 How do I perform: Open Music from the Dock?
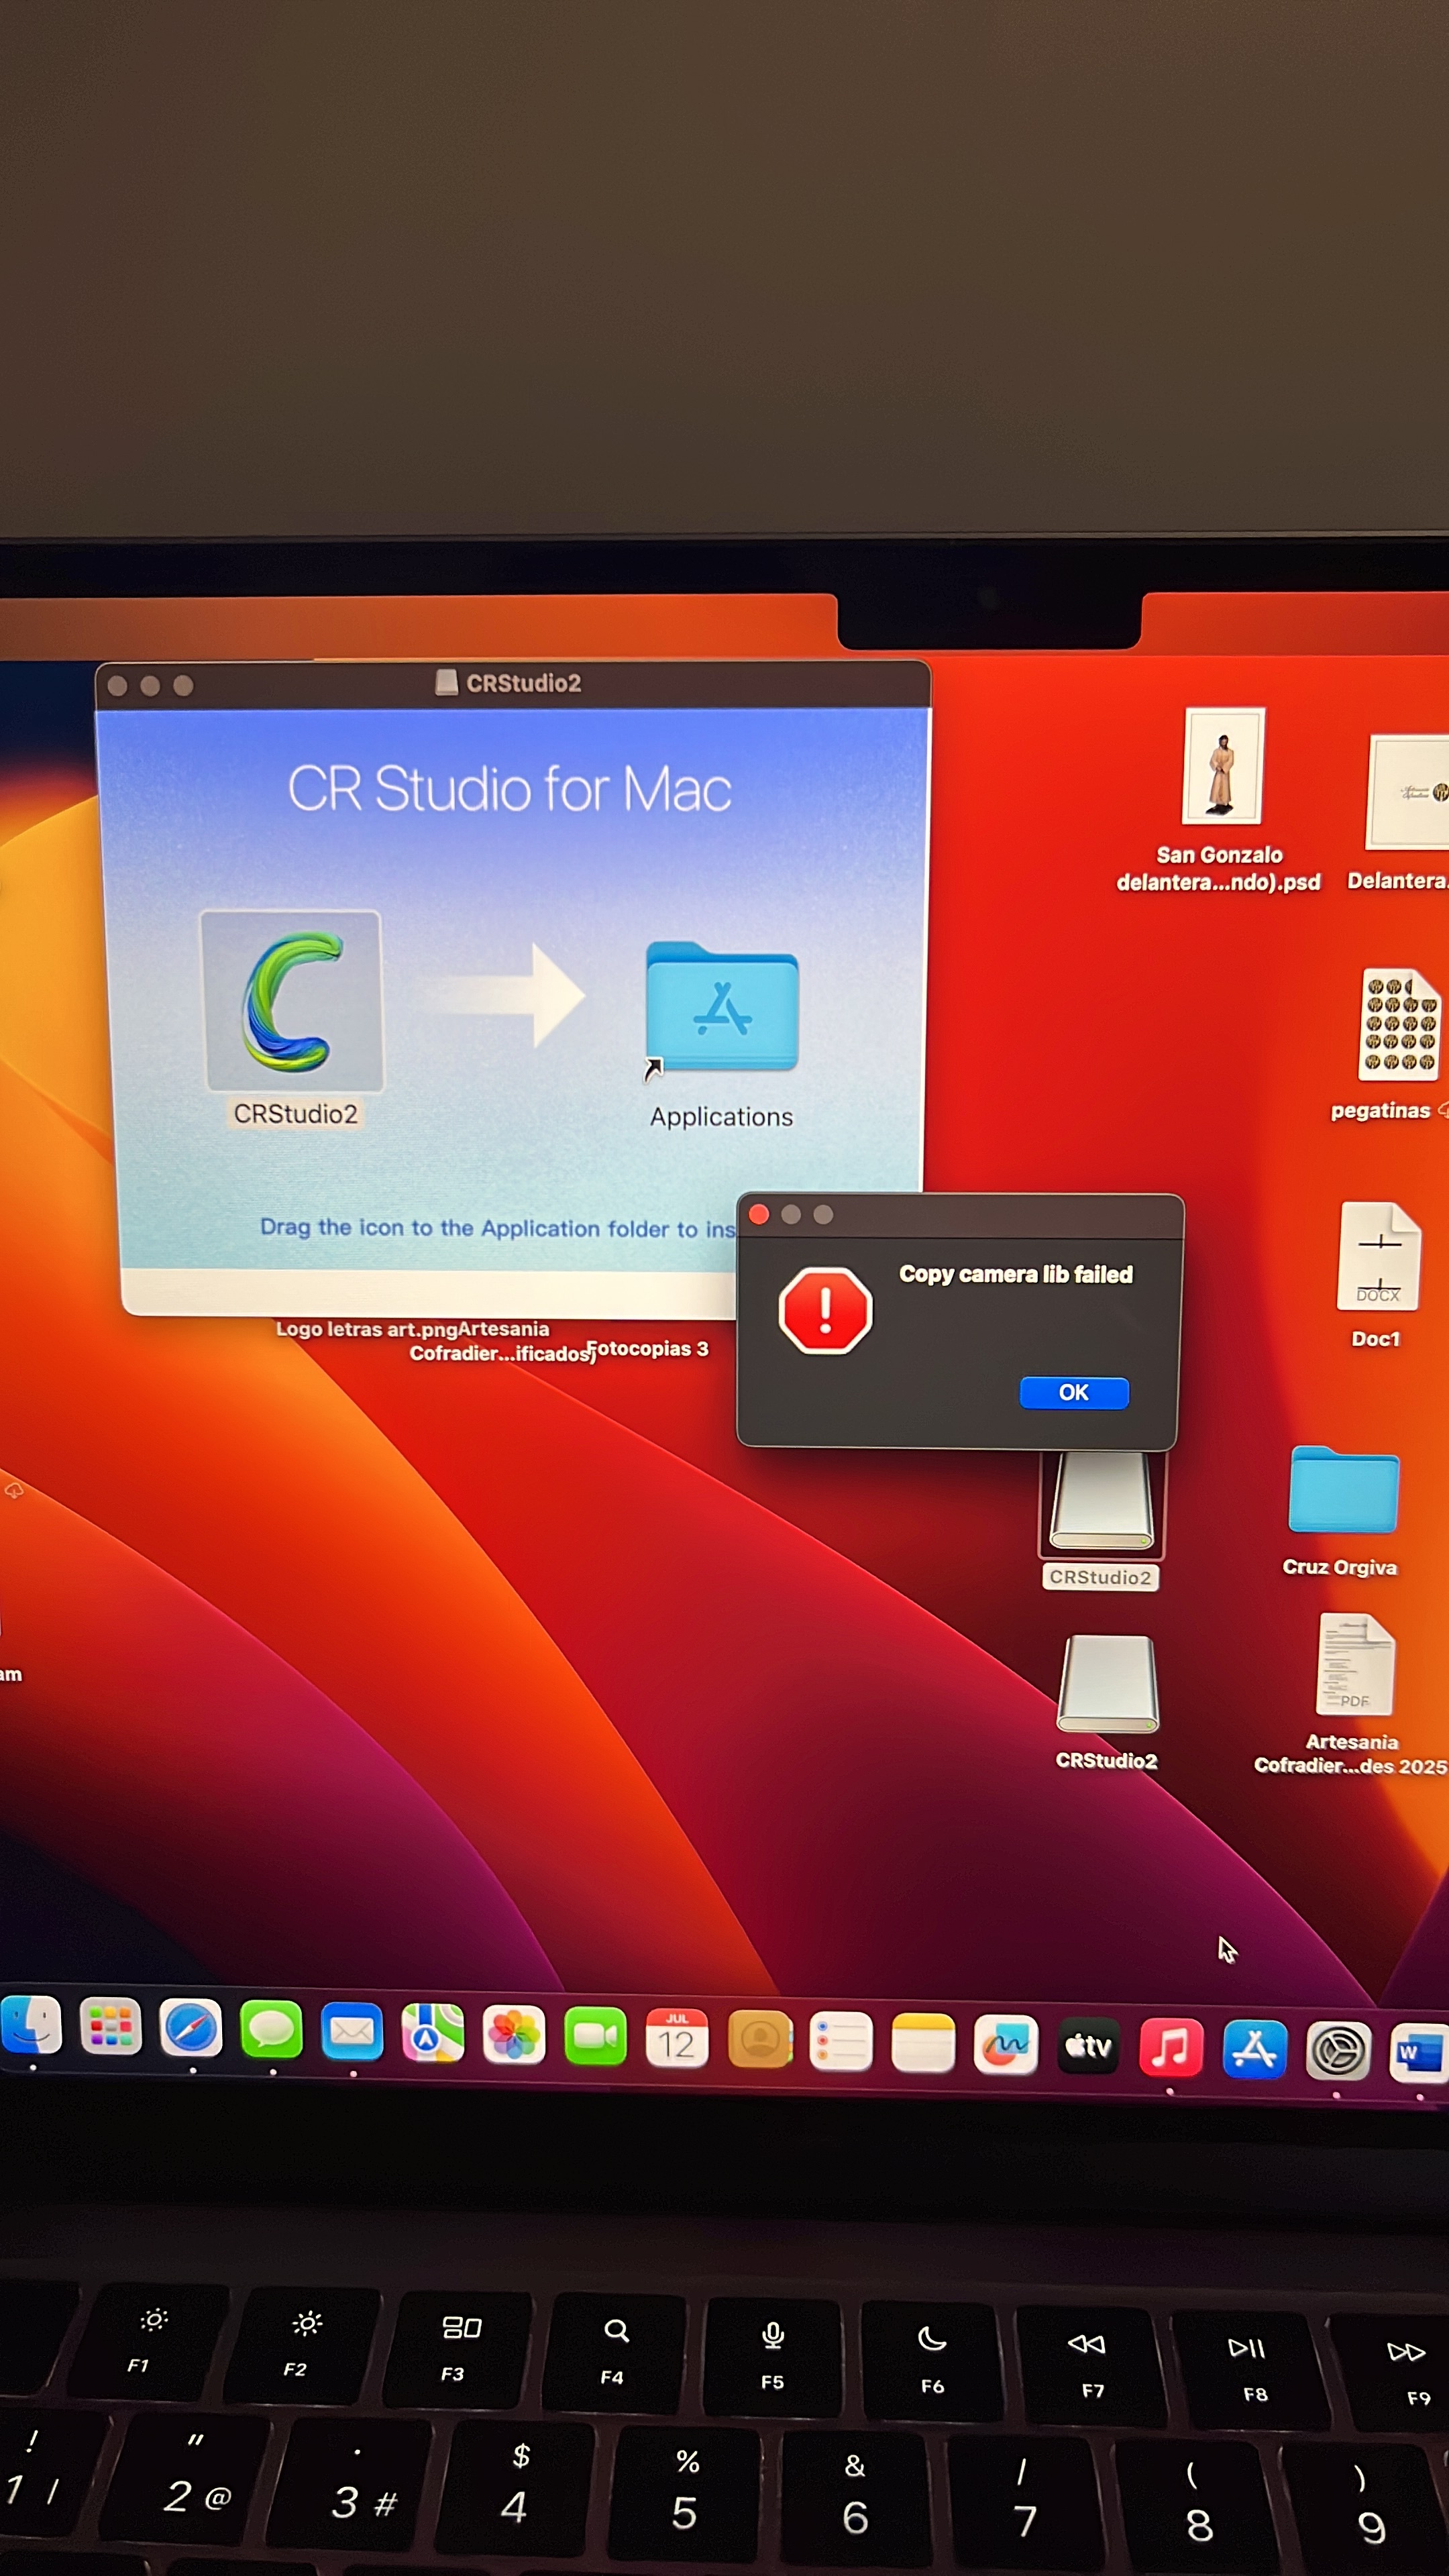(1171, 2047)
